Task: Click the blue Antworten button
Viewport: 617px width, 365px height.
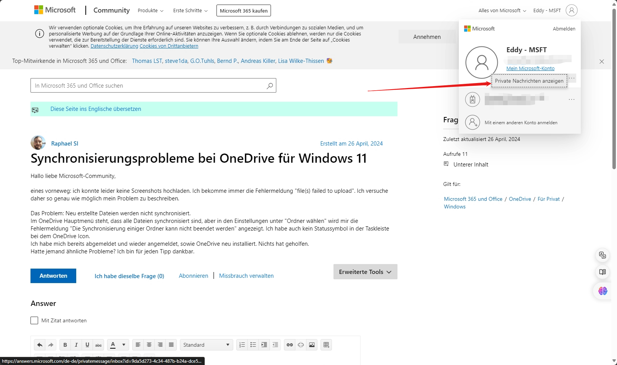Action: 53,276
